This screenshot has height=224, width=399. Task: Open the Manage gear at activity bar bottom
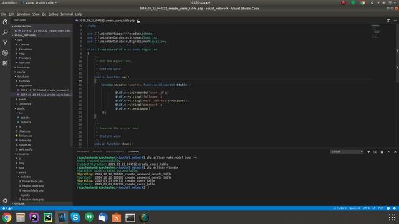(x=5, y=200)
